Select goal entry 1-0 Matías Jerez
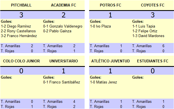 (103, 82)
